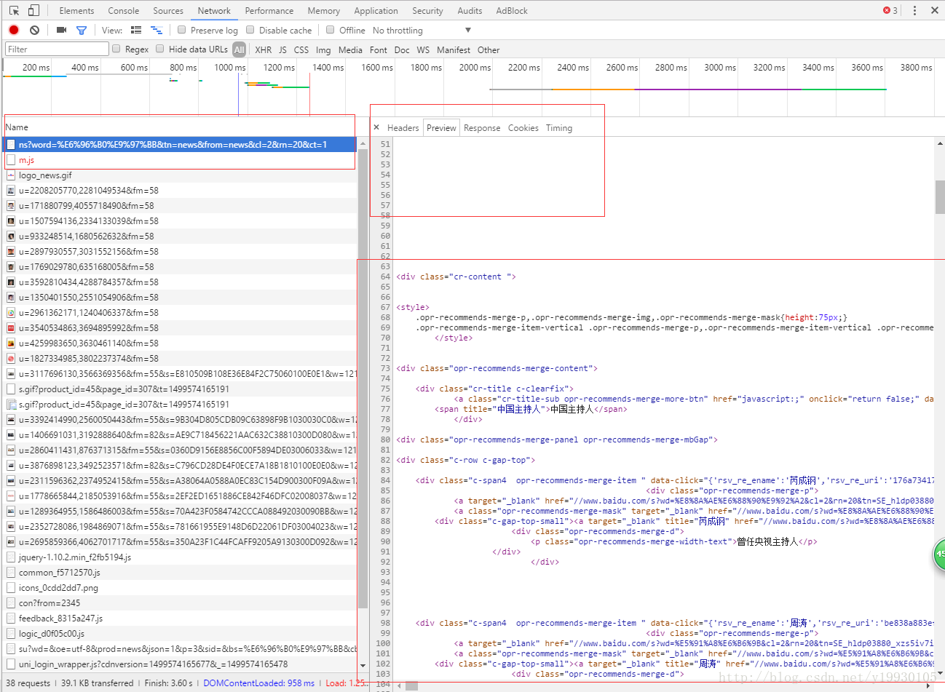Click thumbnail icon of u=2208205770 request
Image resolution: width=945 pixels, height=692 pixels.
[x=11, y=191]
